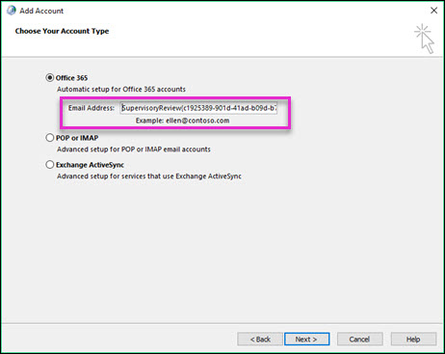Select the Office 365 radio button
Image resolution: width=445 pixels, height=354 pixels.
pyautogui.click(x=50, y=78)
